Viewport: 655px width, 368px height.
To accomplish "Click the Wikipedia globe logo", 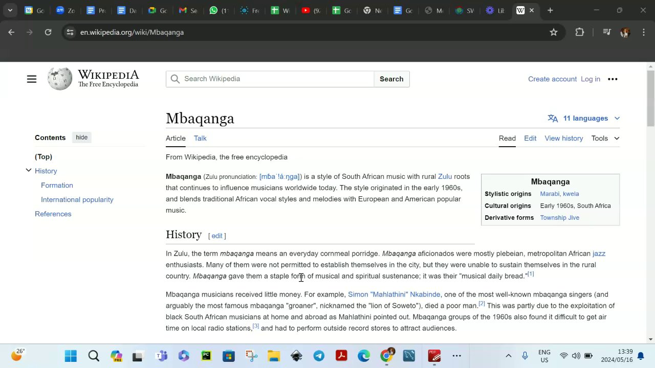I will point(60,79).
